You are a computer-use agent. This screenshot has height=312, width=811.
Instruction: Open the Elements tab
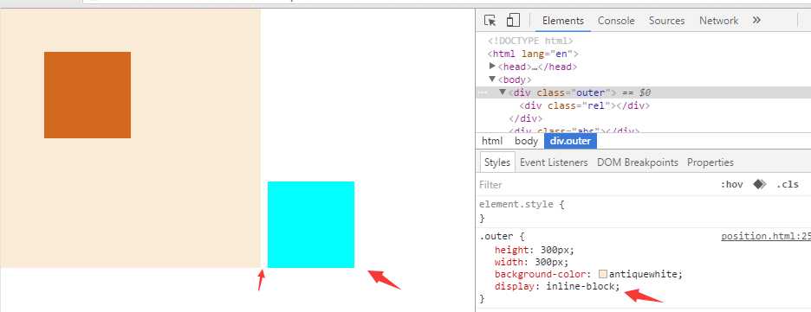point(562,21)
